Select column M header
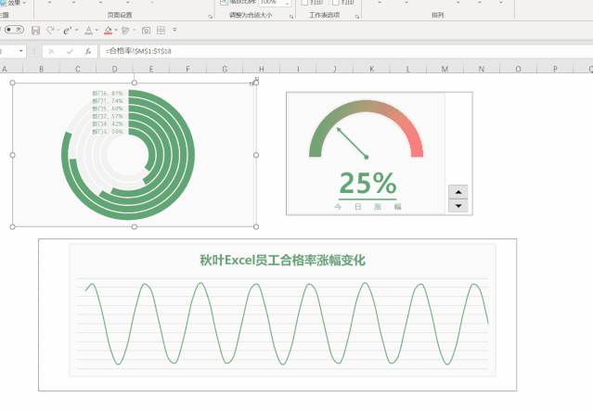 [445, 69]
